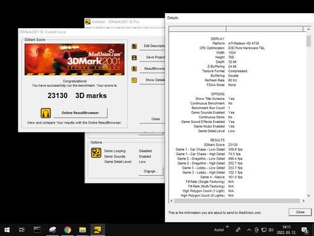Screen dimensions: 314x236
Task: Select 'Game 3 - Lobby - Low Detail' row
Action: 212,168
